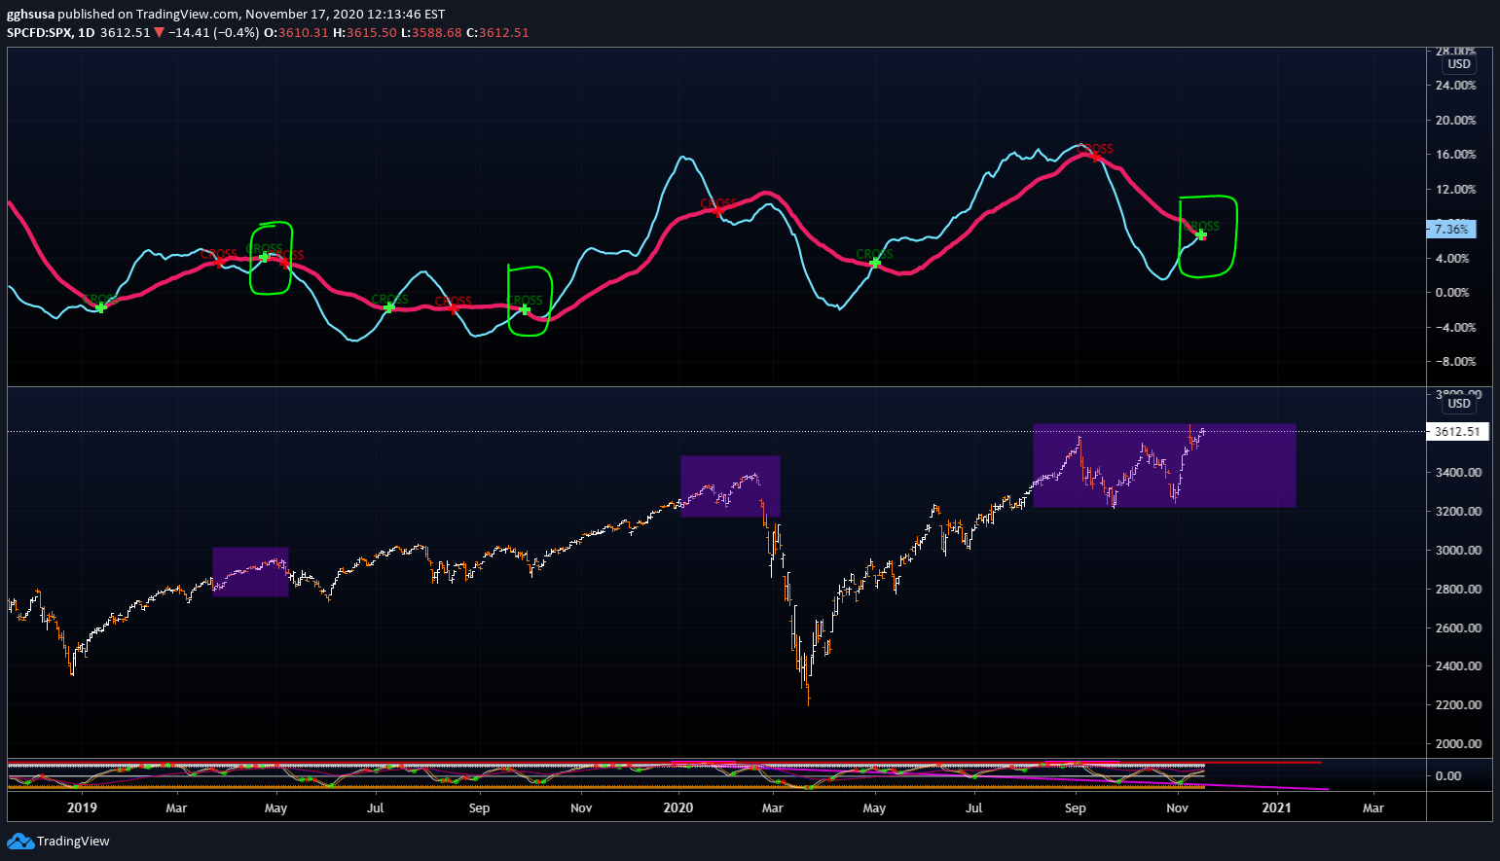Click the 7.36% indicator value tag
The image size is (1500, 861).
[x=1451, y=230]
